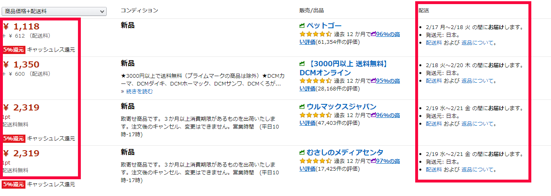Viewport: 551px width, 196px height.
Task: Click ペットゴー's star rating
Action: [x=316, y=34]
